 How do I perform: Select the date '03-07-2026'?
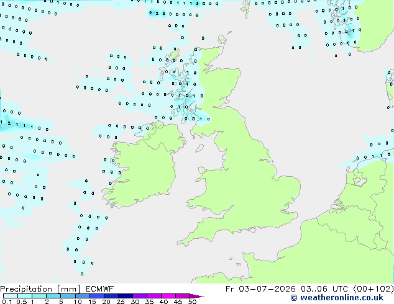267,289
